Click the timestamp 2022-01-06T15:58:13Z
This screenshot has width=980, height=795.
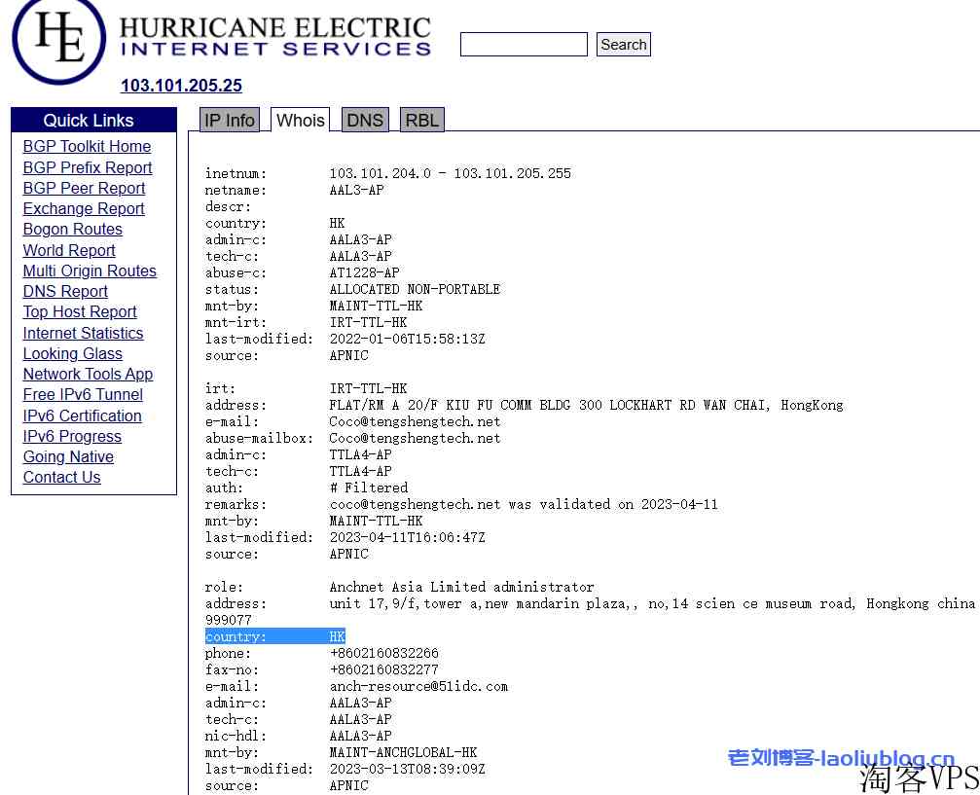(407, 339)
